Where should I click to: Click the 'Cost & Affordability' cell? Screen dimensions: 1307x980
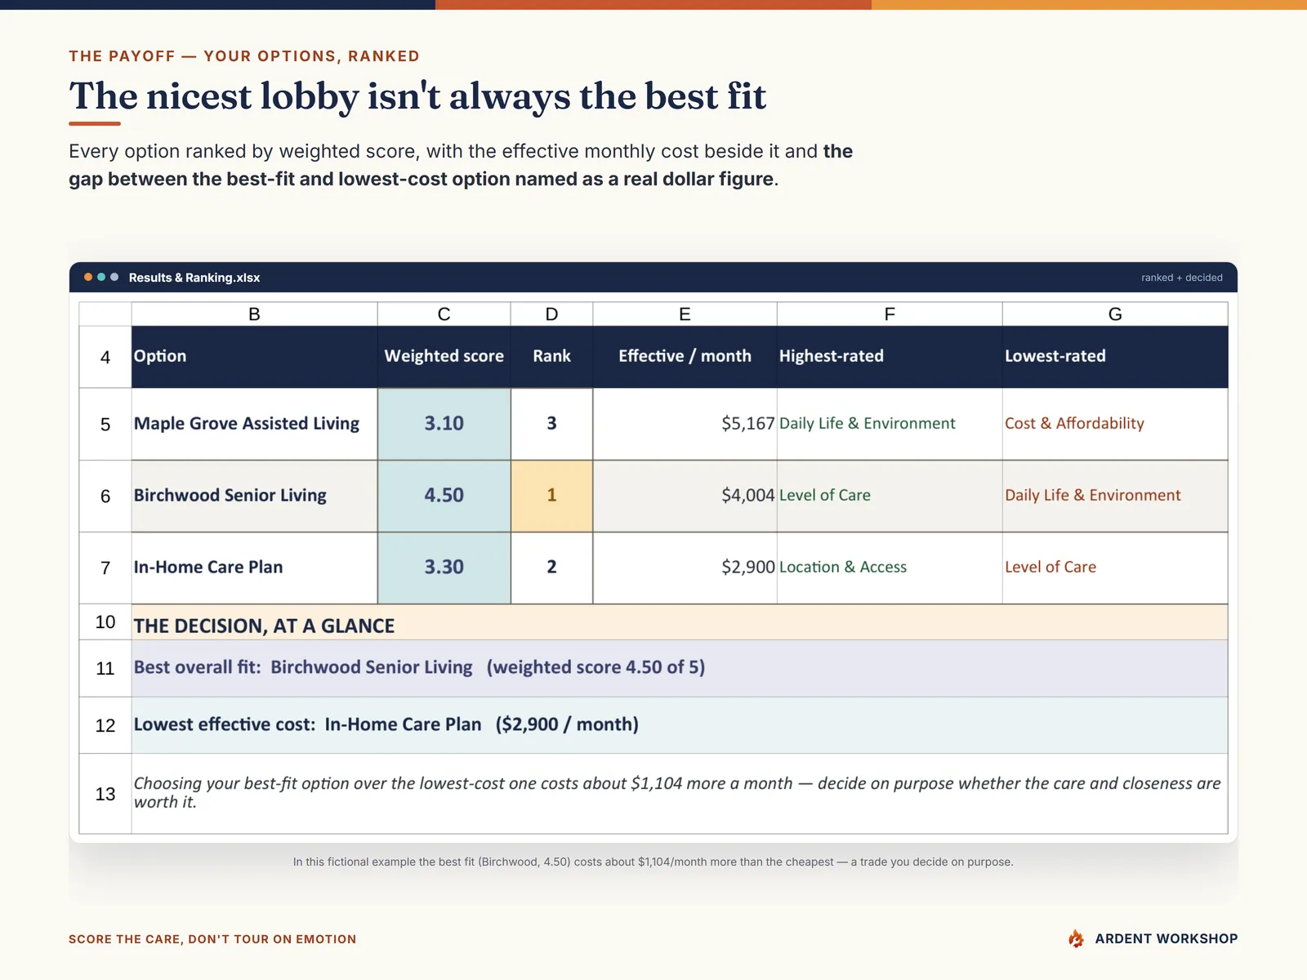(x=1115, y=424)
